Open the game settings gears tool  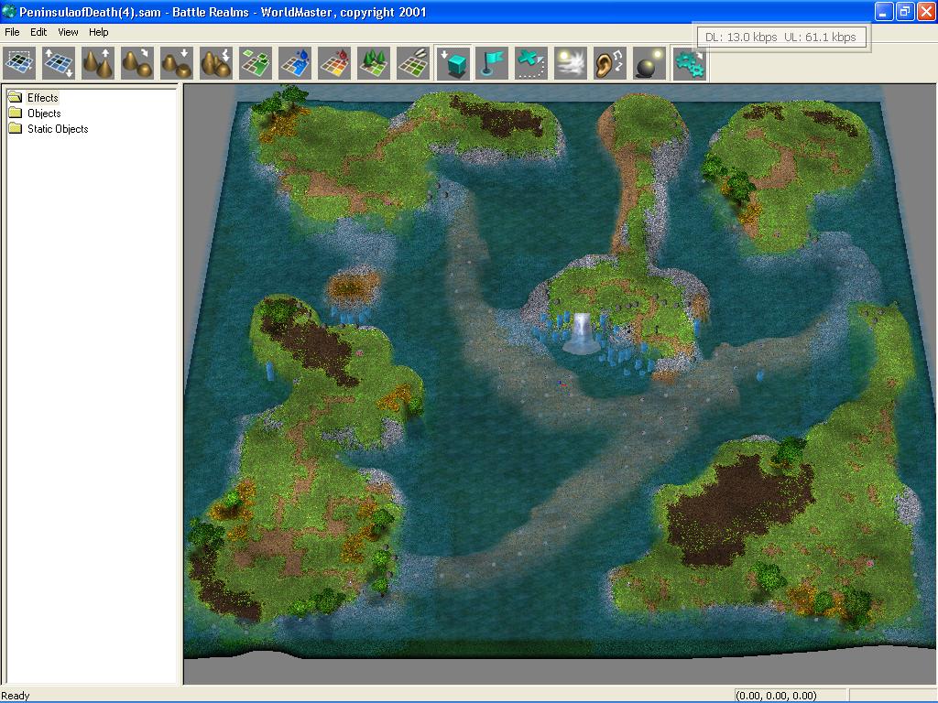(688, 62)
